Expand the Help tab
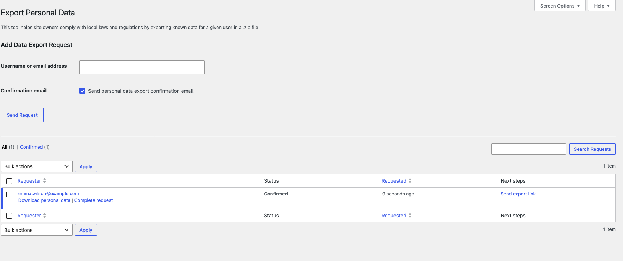 point(602,6)
